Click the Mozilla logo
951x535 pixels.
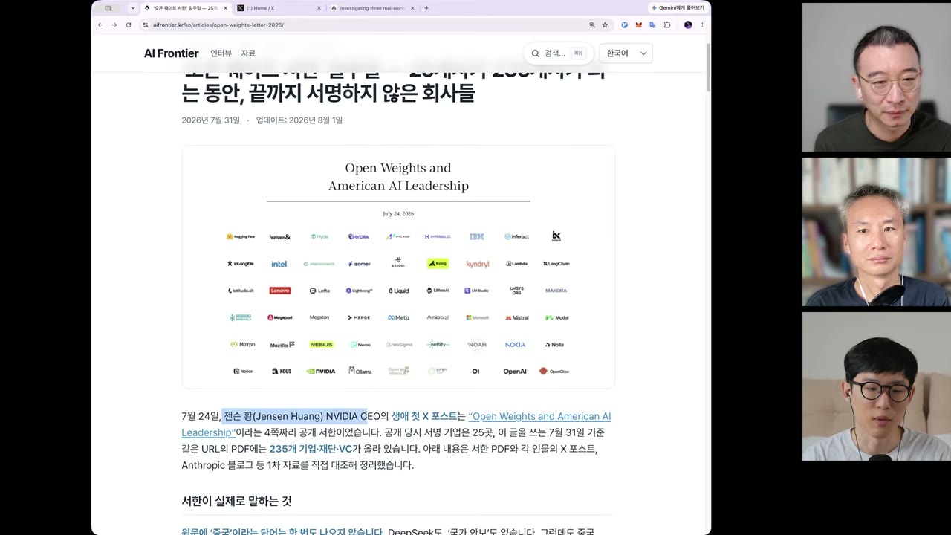point(282,344)
